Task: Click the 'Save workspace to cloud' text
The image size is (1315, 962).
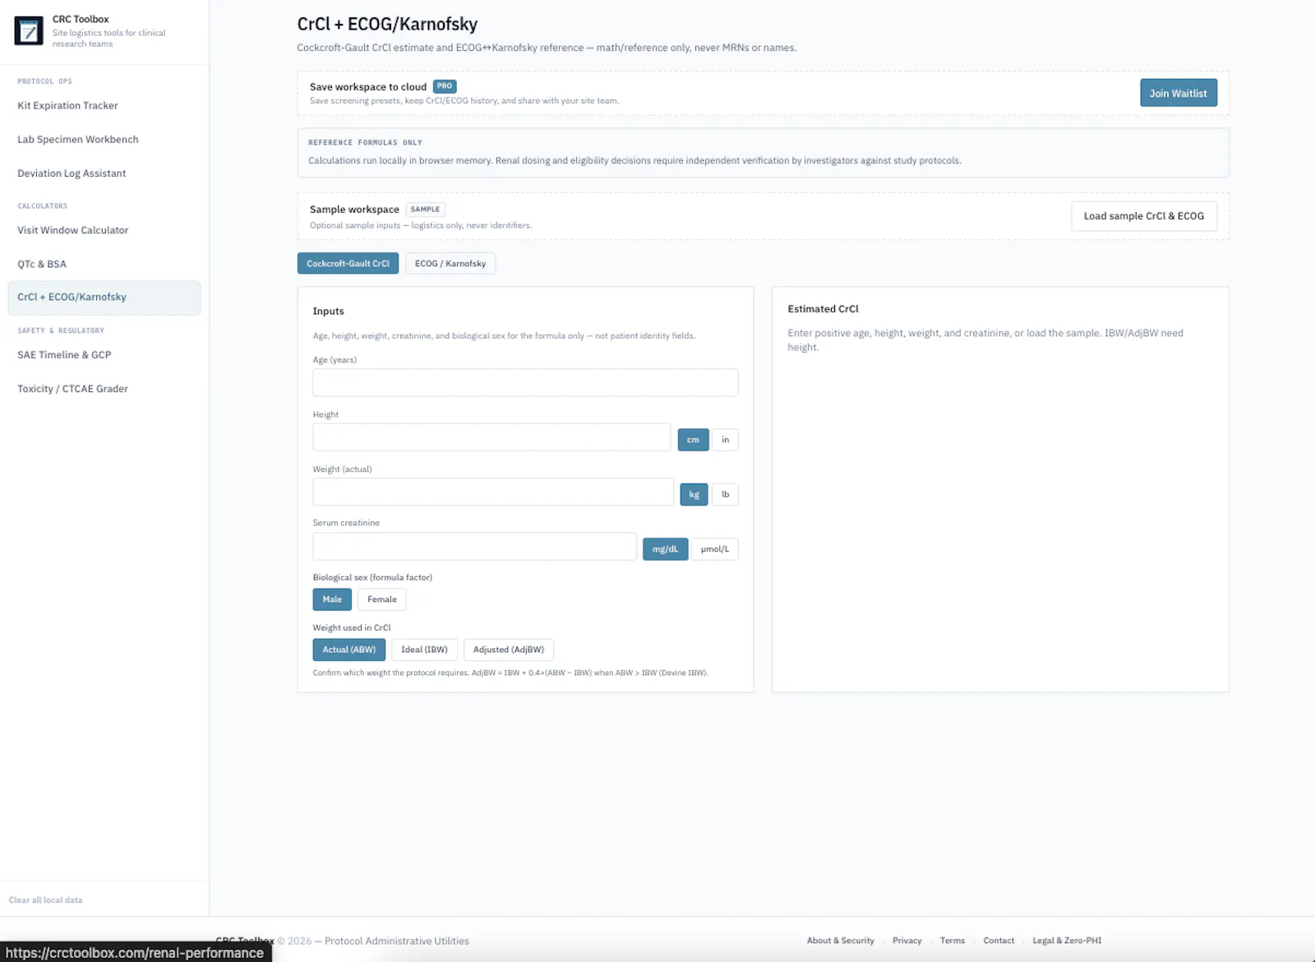Action: click(368, 86)
